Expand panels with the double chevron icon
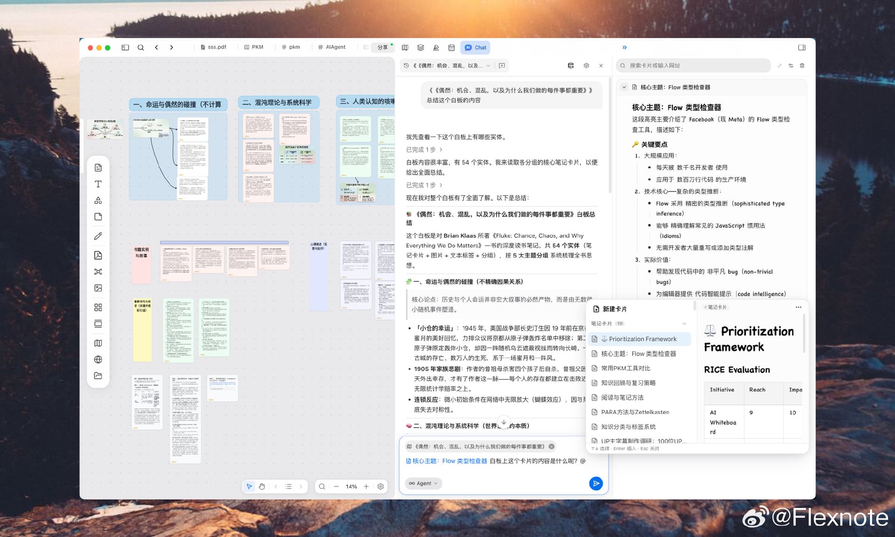This screenshot has height=537, width=895. pos(625,48)
